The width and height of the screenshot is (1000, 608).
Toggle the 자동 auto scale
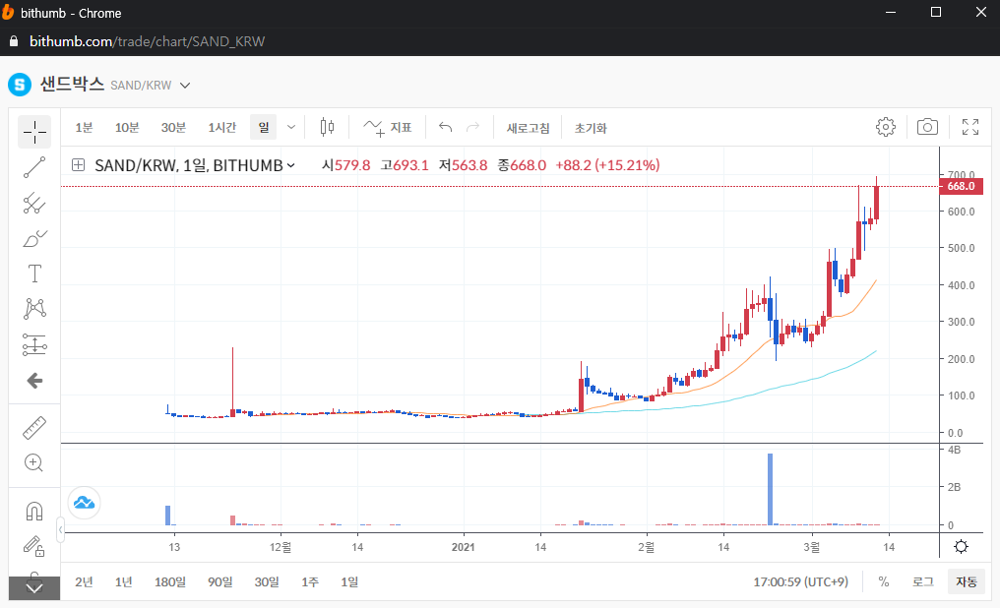point(967,581)
